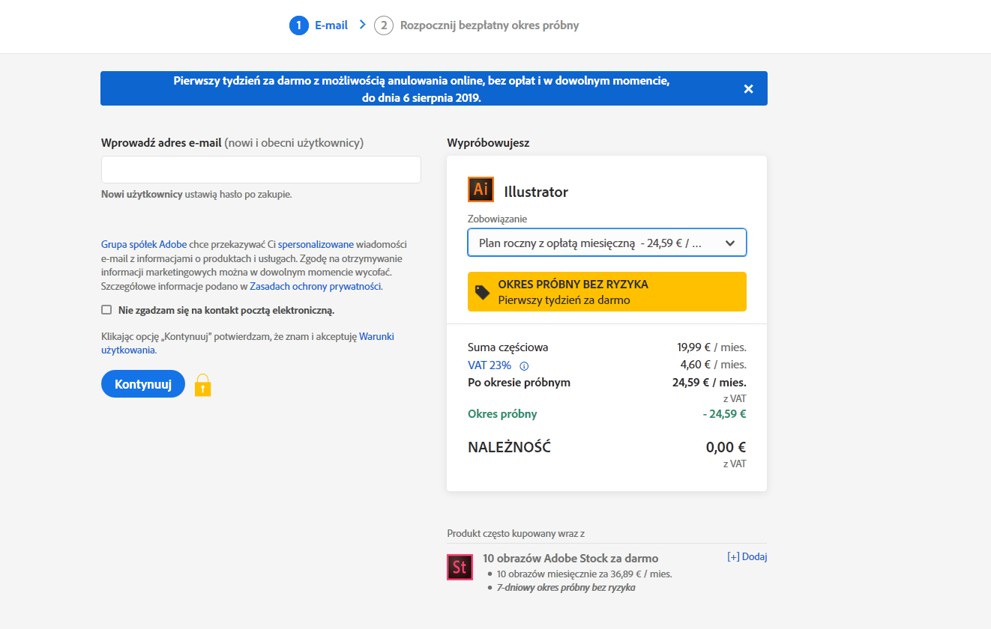
Task: Click the VAT info circle icon
Action: coord(524,366)
